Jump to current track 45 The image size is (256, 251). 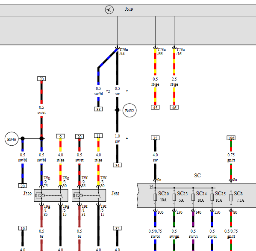click(x=155, y=108)
